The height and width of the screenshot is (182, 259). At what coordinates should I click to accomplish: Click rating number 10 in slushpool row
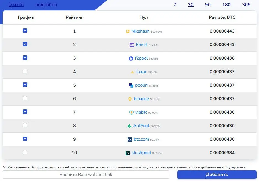[74, 153]
